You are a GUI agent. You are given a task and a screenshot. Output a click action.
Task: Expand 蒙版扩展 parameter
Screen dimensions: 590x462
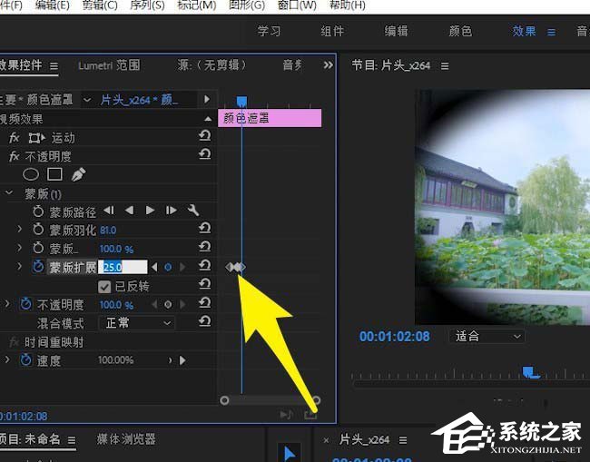click(x=20, y=266)
